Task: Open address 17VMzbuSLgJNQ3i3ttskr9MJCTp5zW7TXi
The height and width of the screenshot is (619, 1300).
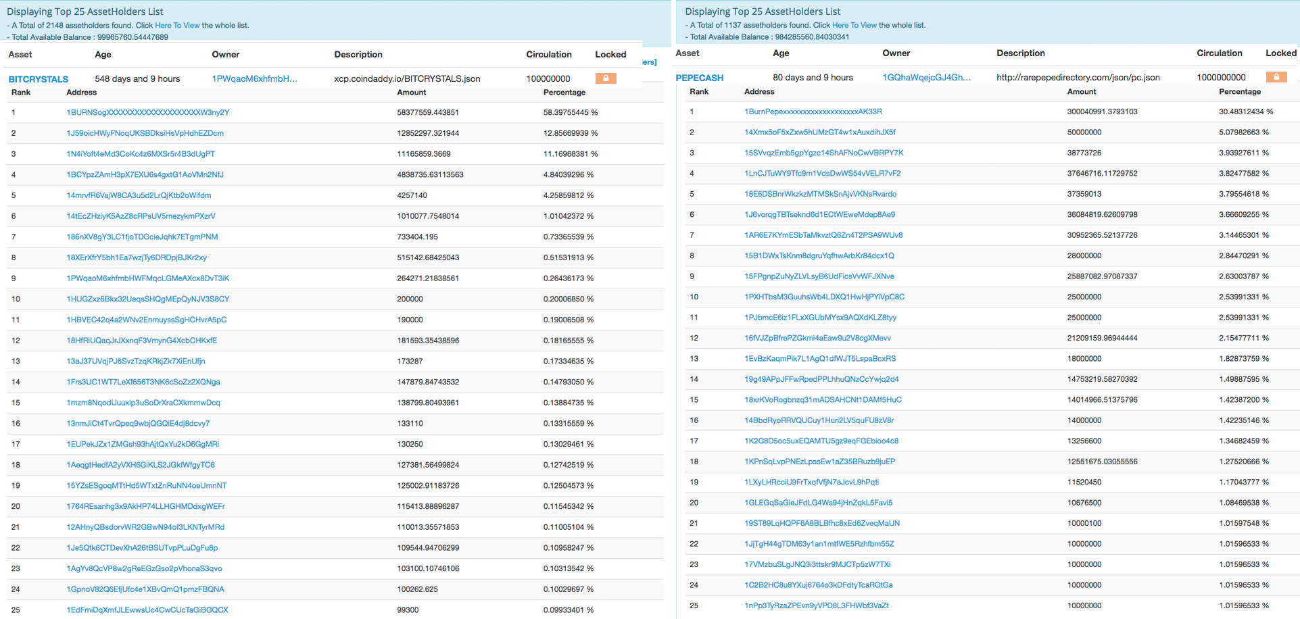Action: click(x=817, y=565)
